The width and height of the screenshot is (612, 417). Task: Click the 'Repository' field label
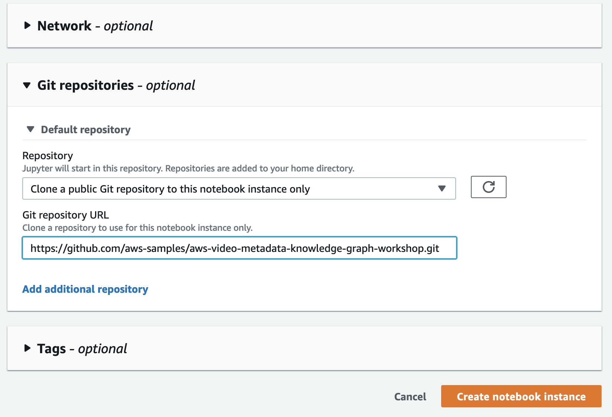coord(48,156)
